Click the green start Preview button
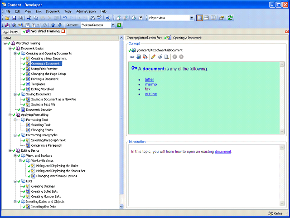This screenshot has height=218, width=290. click(119, 25)
